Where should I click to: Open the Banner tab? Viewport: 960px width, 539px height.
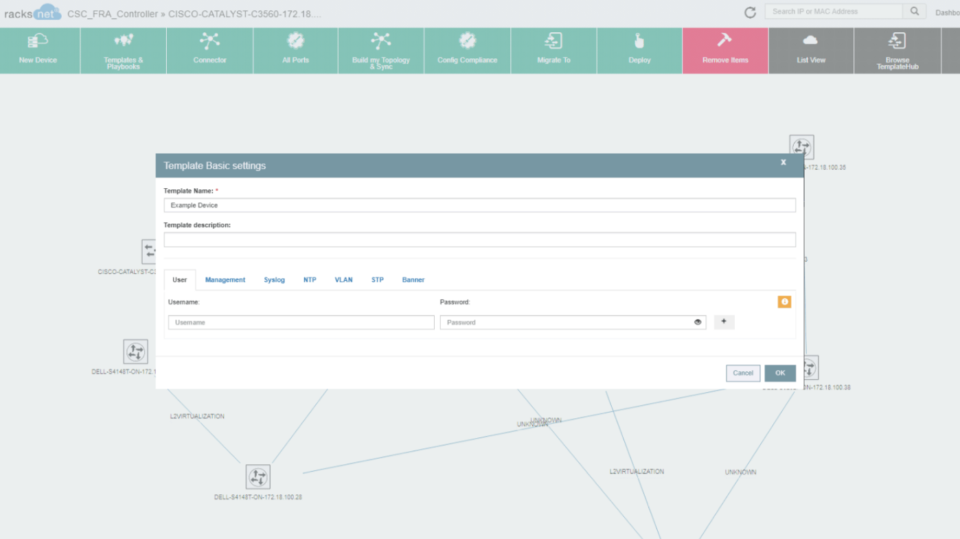pos(413,280)
